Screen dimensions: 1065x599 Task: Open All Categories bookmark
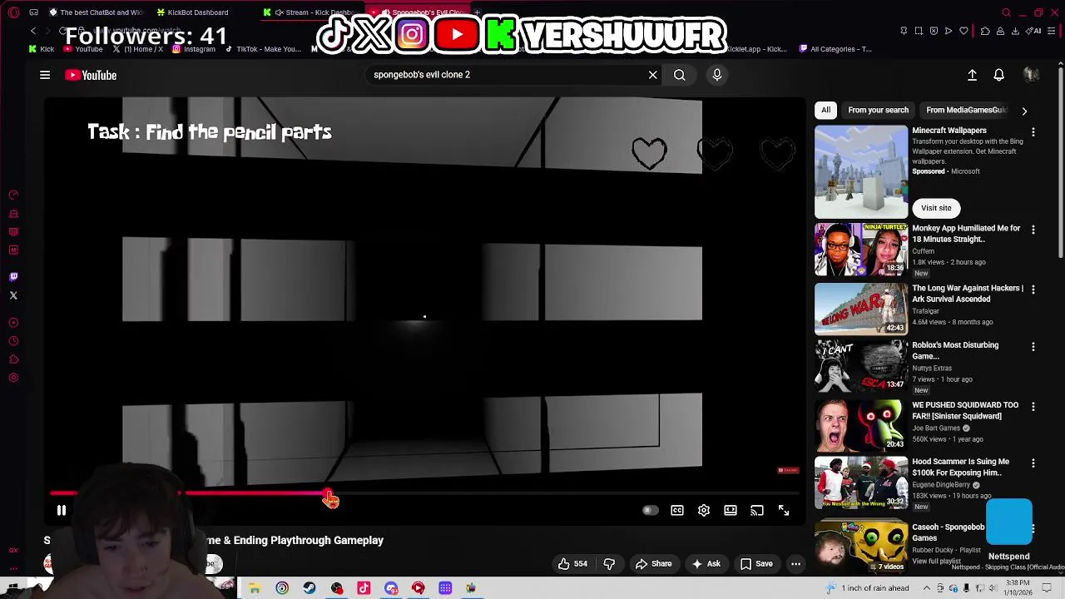click(835, 49)
